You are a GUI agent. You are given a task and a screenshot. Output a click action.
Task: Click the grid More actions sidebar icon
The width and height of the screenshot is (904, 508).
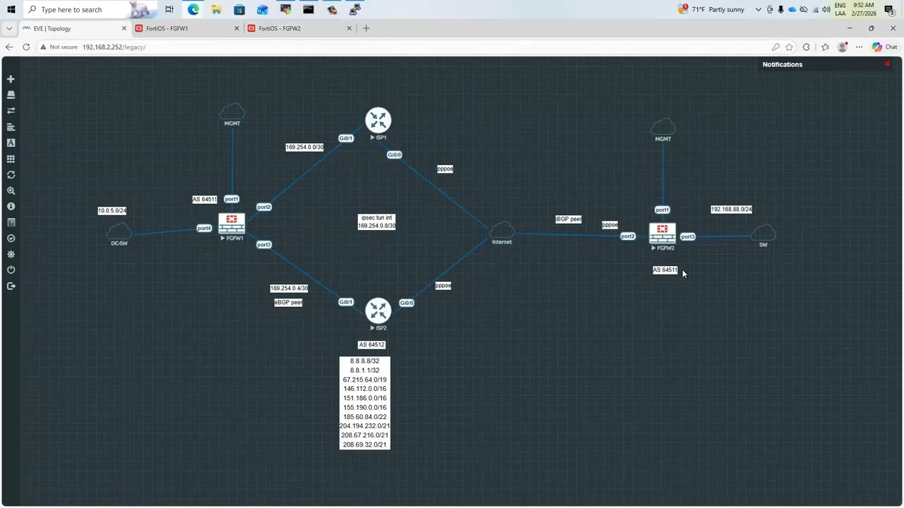11,159
